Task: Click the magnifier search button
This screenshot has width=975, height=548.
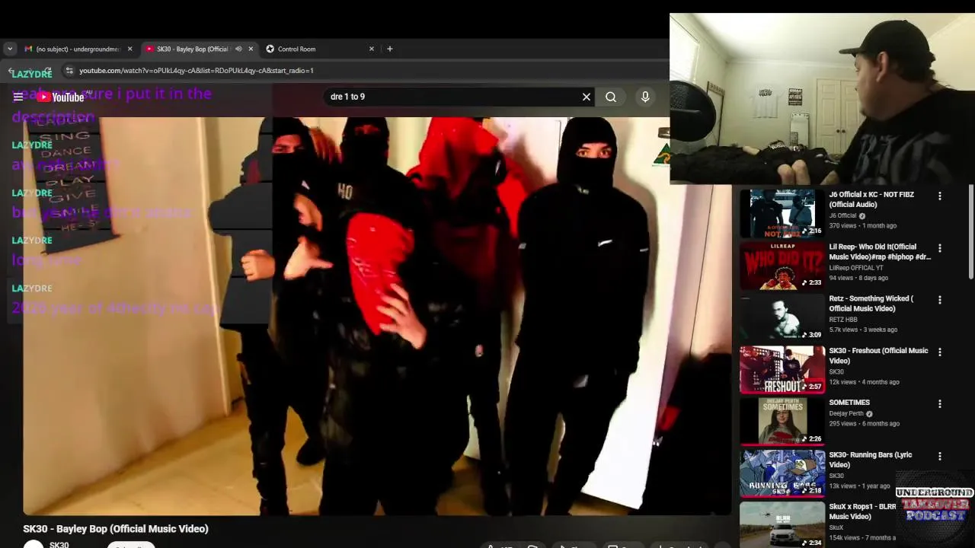Action: (x=611, y=97)
